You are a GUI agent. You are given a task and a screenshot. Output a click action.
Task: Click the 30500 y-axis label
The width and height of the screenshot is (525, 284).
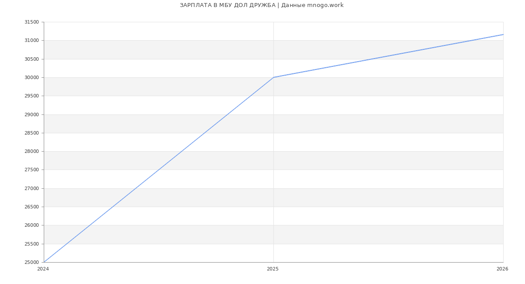(31, 59)
